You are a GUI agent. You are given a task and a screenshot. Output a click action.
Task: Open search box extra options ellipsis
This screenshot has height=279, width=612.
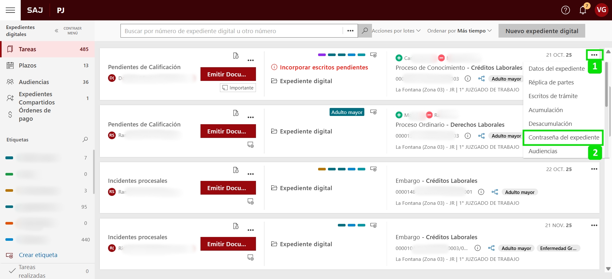[350, 31]
